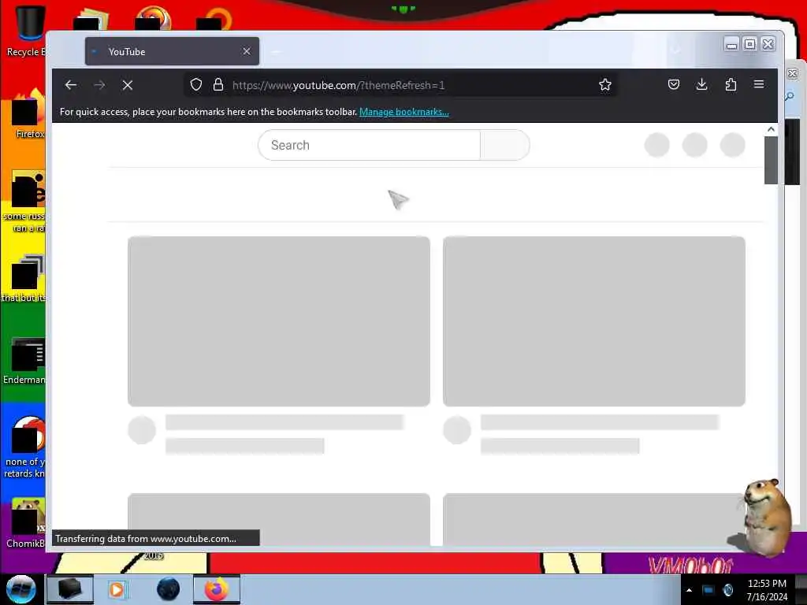This screenshot has height=605, width=807.
Task: Click the vertical scrollbar thumb
Action: [x=771, y=160]
